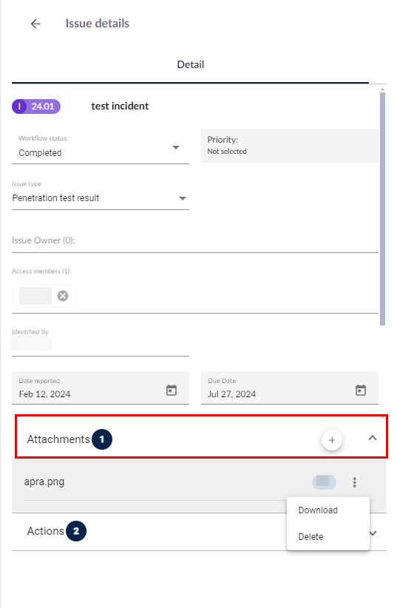Select Download from the context menu
This screenshot has width=397, height=608.
coord(318,510)
